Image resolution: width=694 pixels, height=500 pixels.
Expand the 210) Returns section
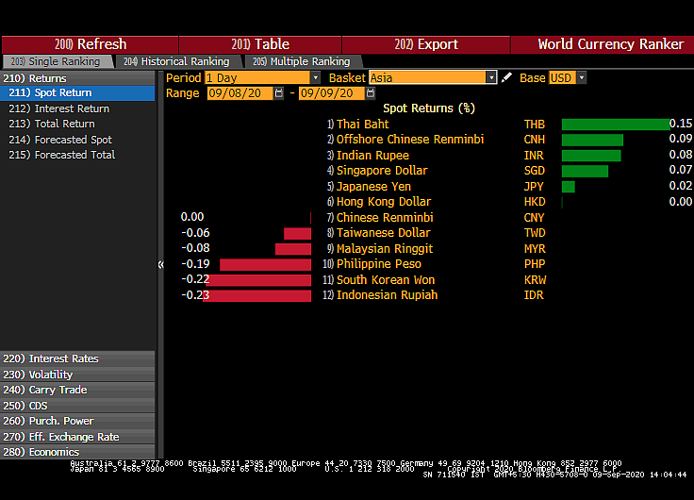(x=77, y=78)
